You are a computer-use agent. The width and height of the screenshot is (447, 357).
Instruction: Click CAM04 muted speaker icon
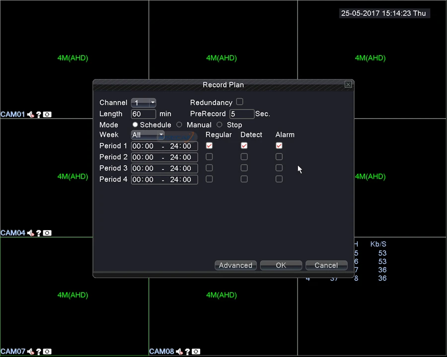pyautogui.click(x=30, y=233)
